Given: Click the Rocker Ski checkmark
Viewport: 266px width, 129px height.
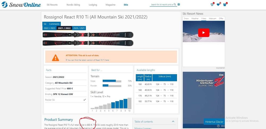Looking at the screenshot, I should coord(85,100).
